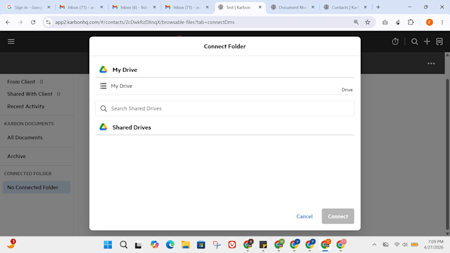Switch to the Document Management tab
The height and width of the screenshot is (253, 450).
pyautogui.click(x=292, y=7)
